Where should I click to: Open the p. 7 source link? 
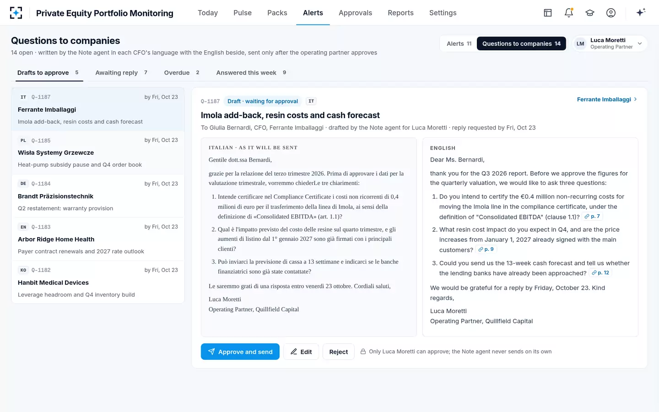click(592, 217)
